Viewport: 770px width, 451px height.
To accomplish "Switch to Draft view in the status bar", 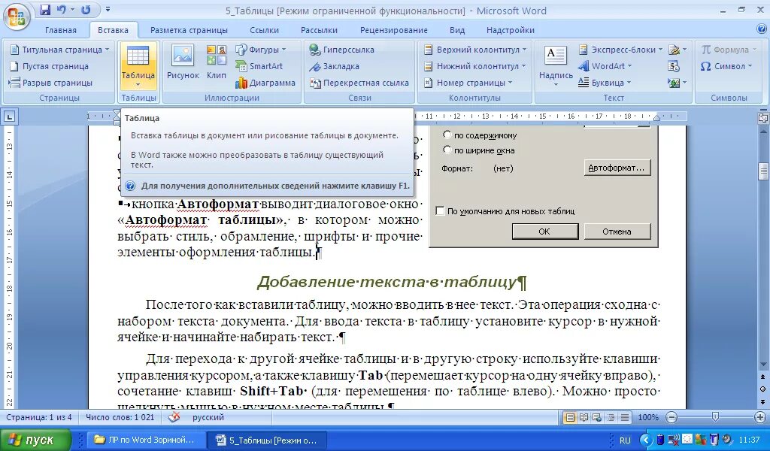I will 624,418.
